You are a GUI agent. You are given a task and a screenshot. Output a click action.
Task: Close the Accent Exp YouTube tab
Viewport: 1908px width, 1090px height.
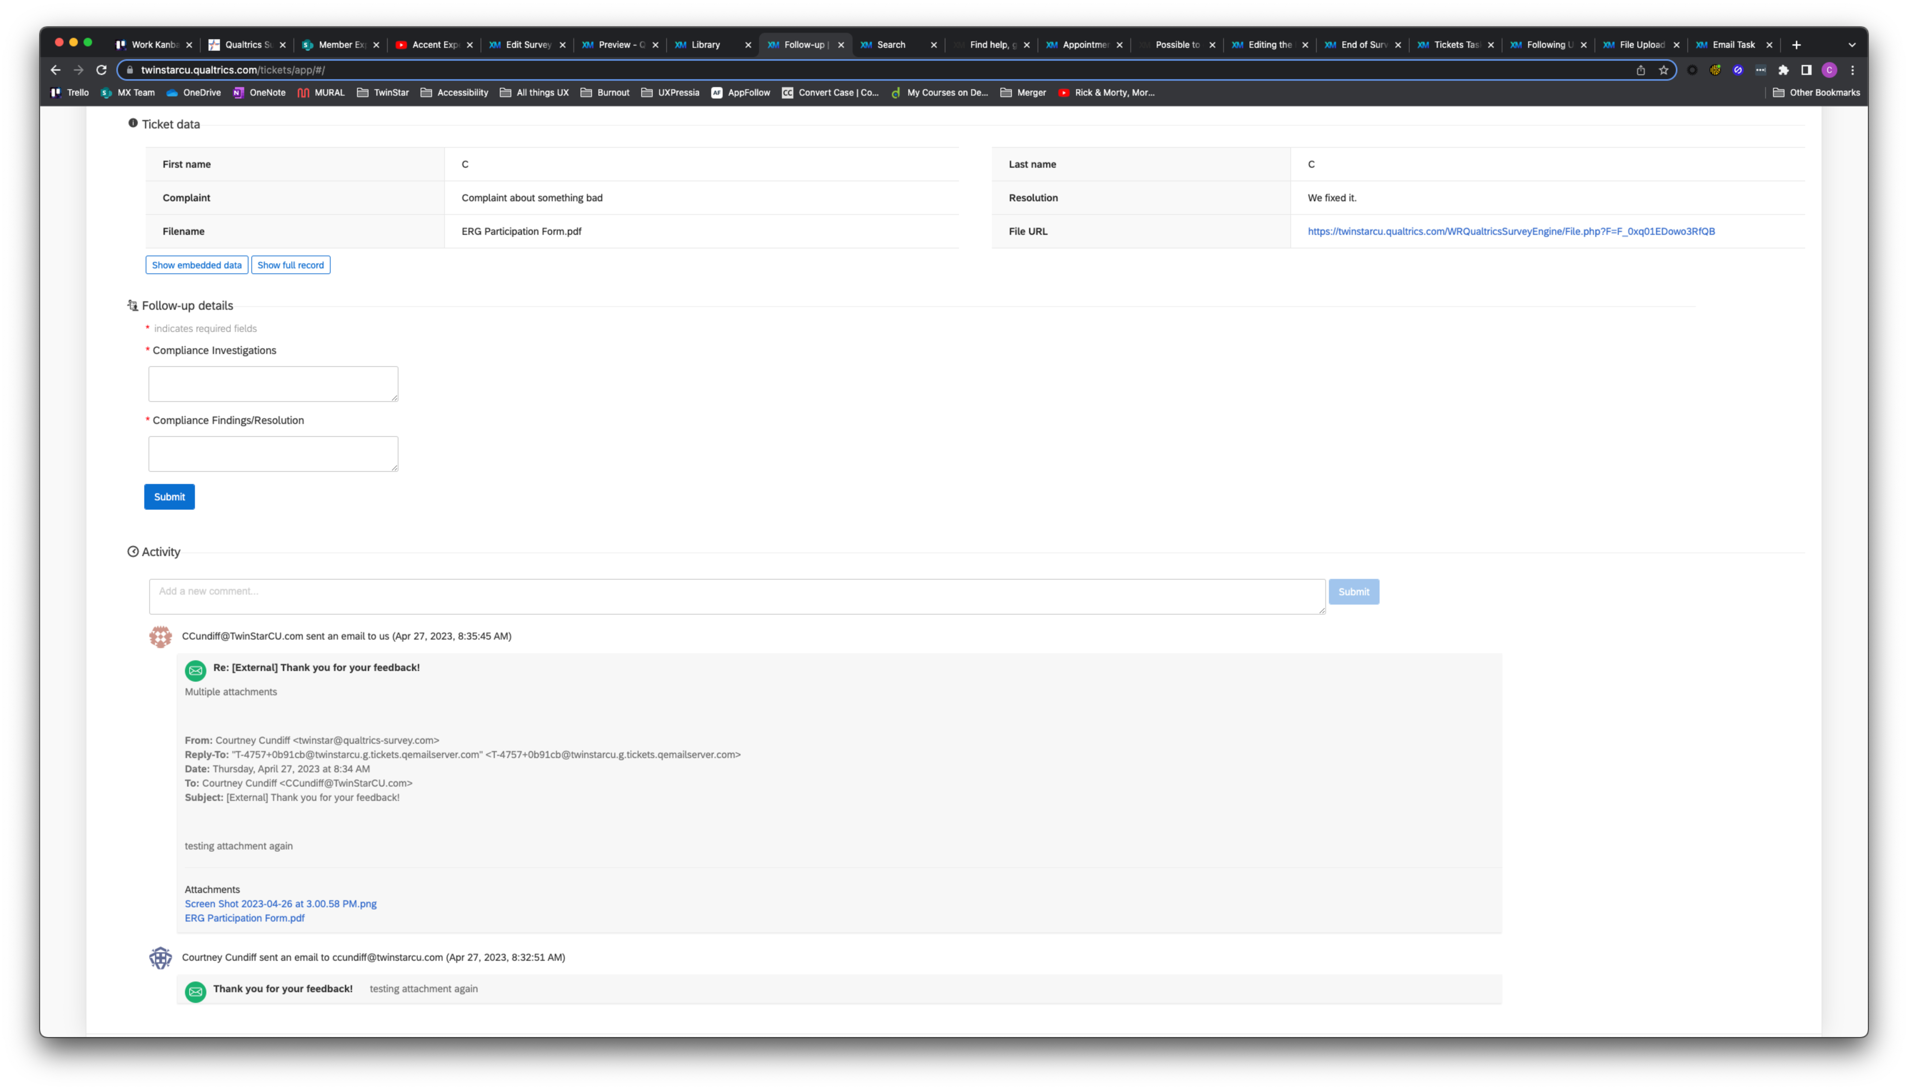pos(469,45)
